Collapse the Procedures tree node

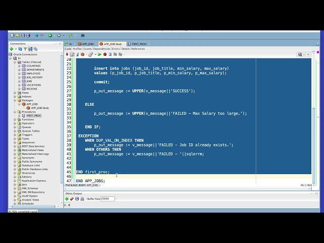pos(15,112)
